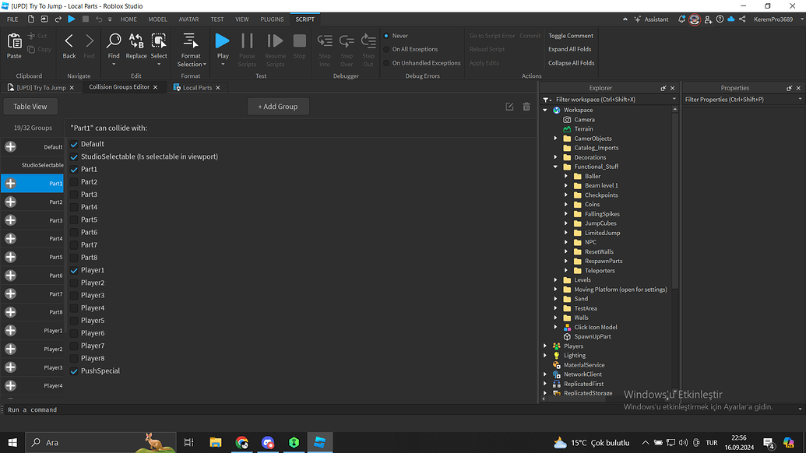Open the Find dropdown arrow
Viewport: 806px width, 453px height.
(114, 64)
